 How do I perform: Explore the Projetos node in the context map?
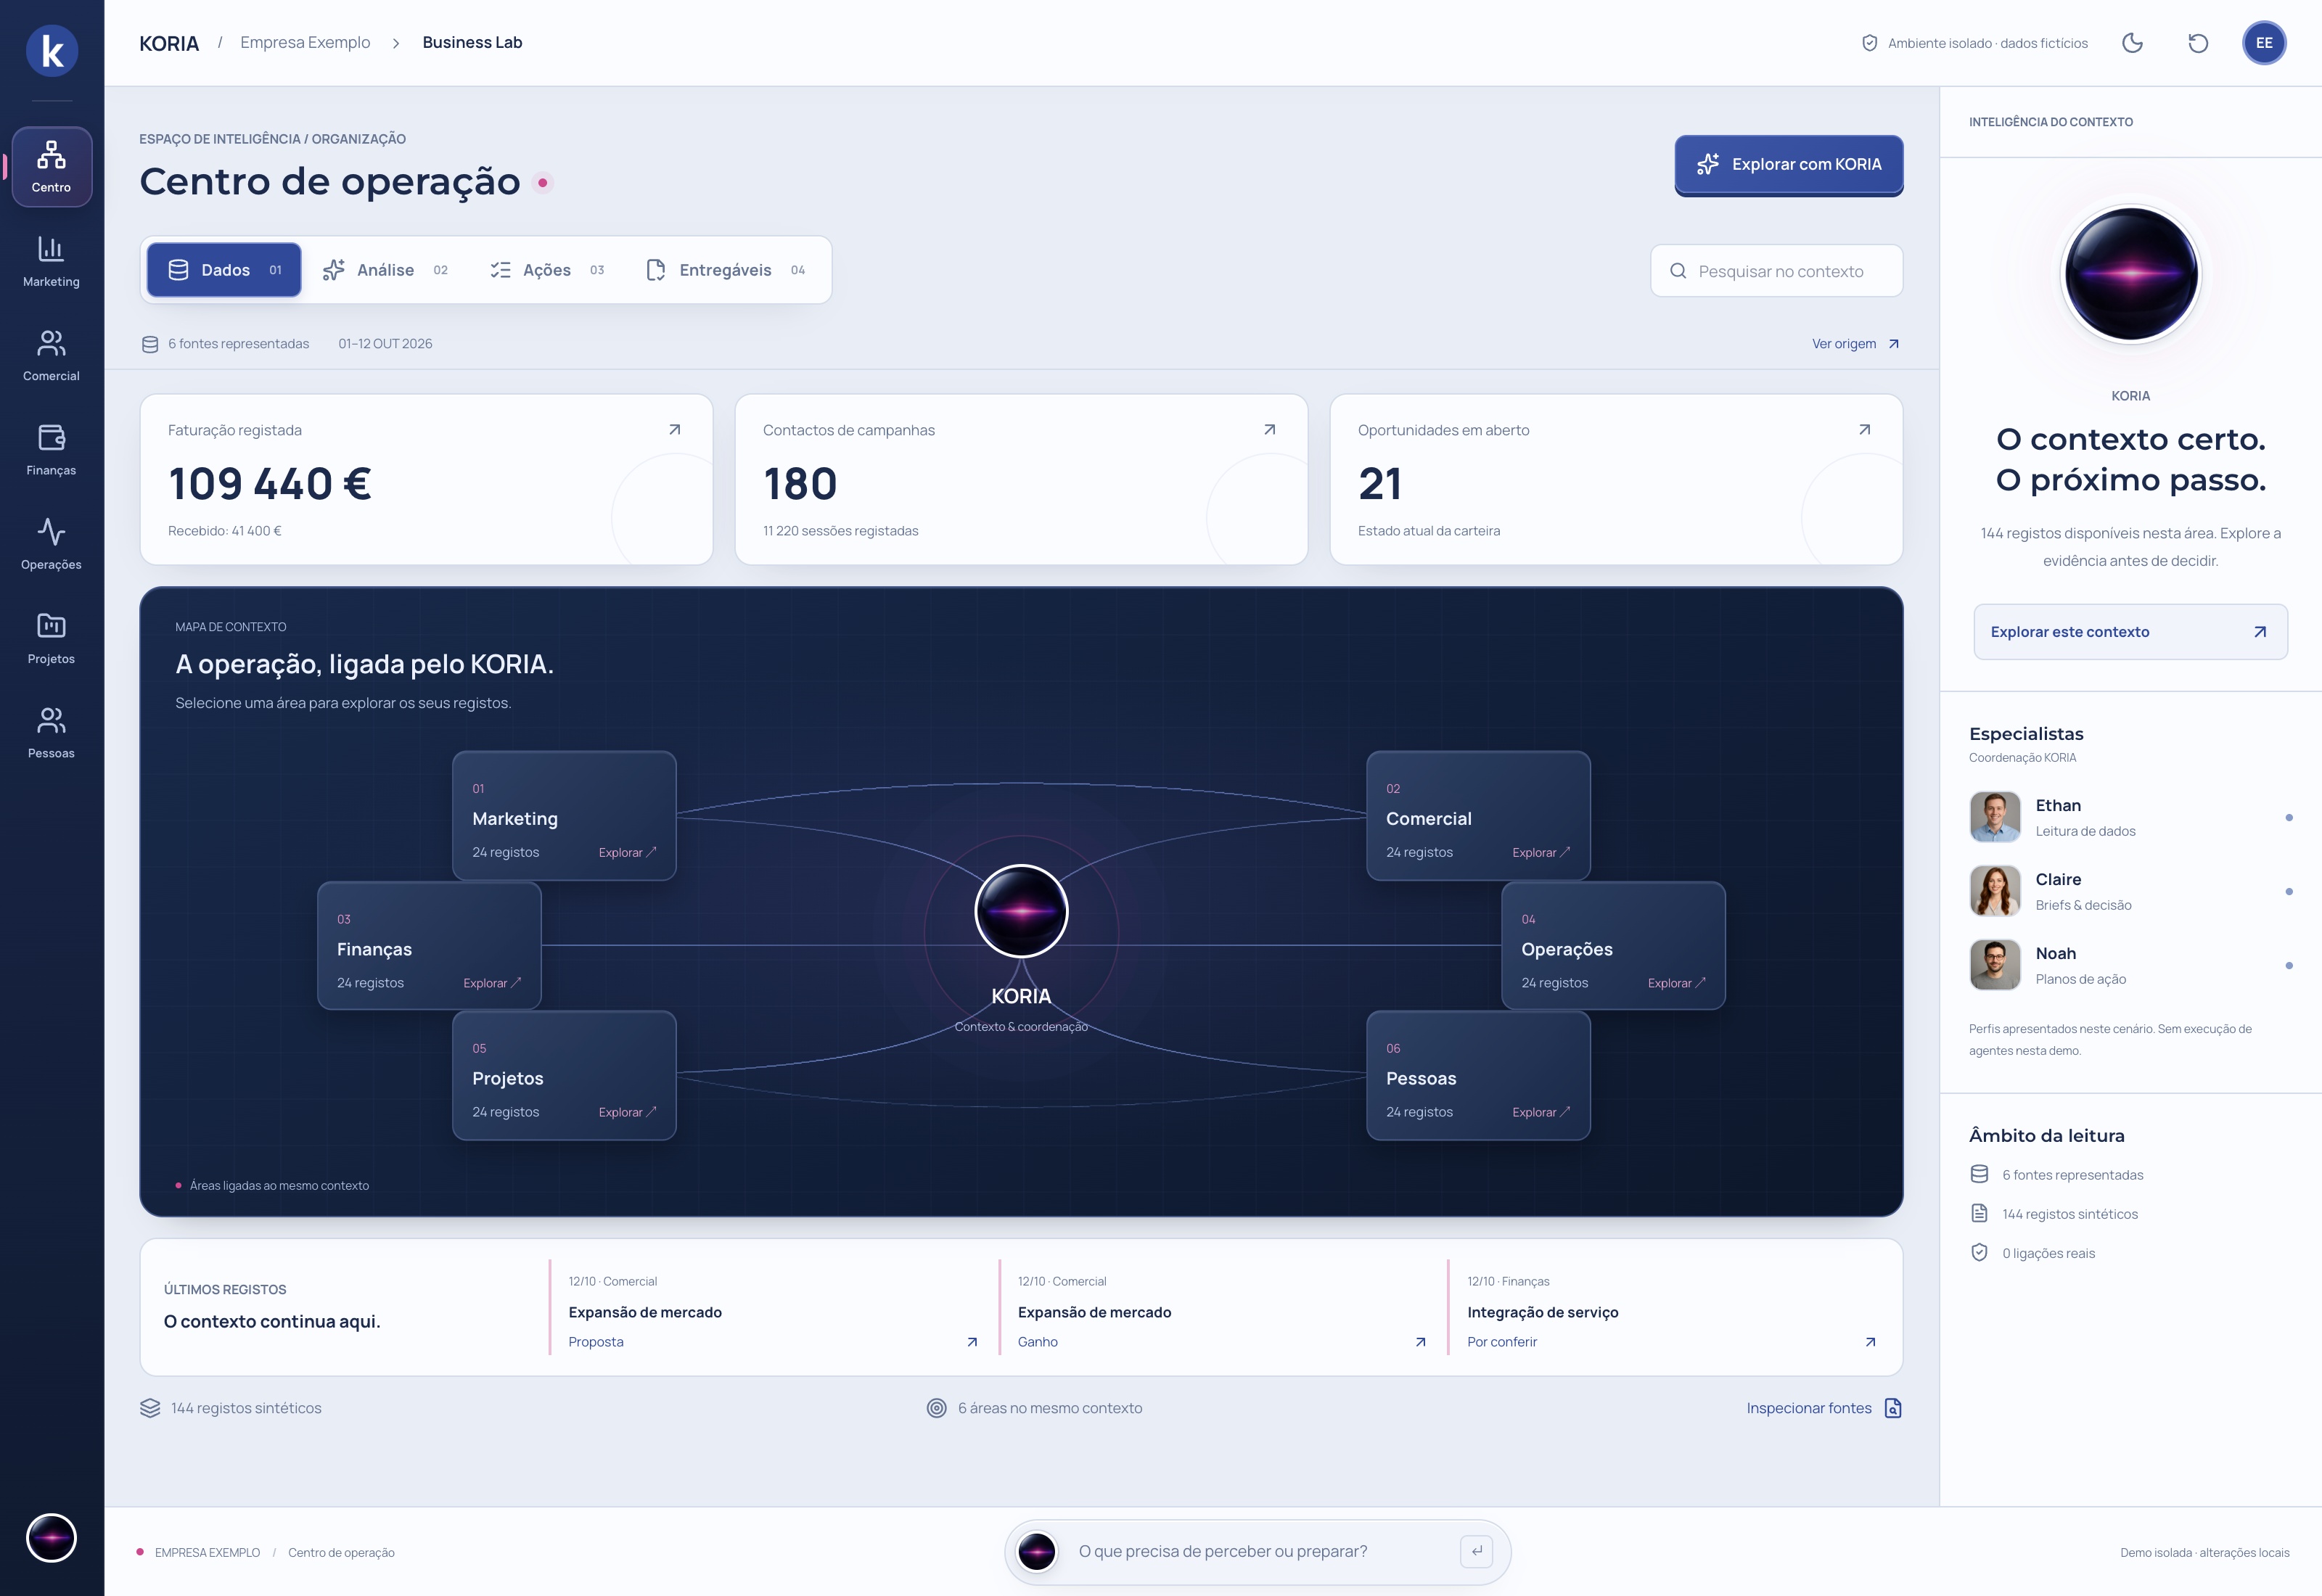click(x=564, y=1076)
